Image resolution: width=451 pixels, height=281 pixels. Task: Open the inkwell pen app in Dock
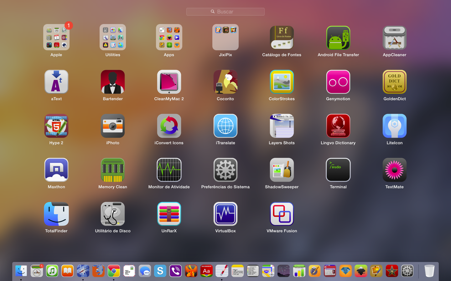(314, 271)
